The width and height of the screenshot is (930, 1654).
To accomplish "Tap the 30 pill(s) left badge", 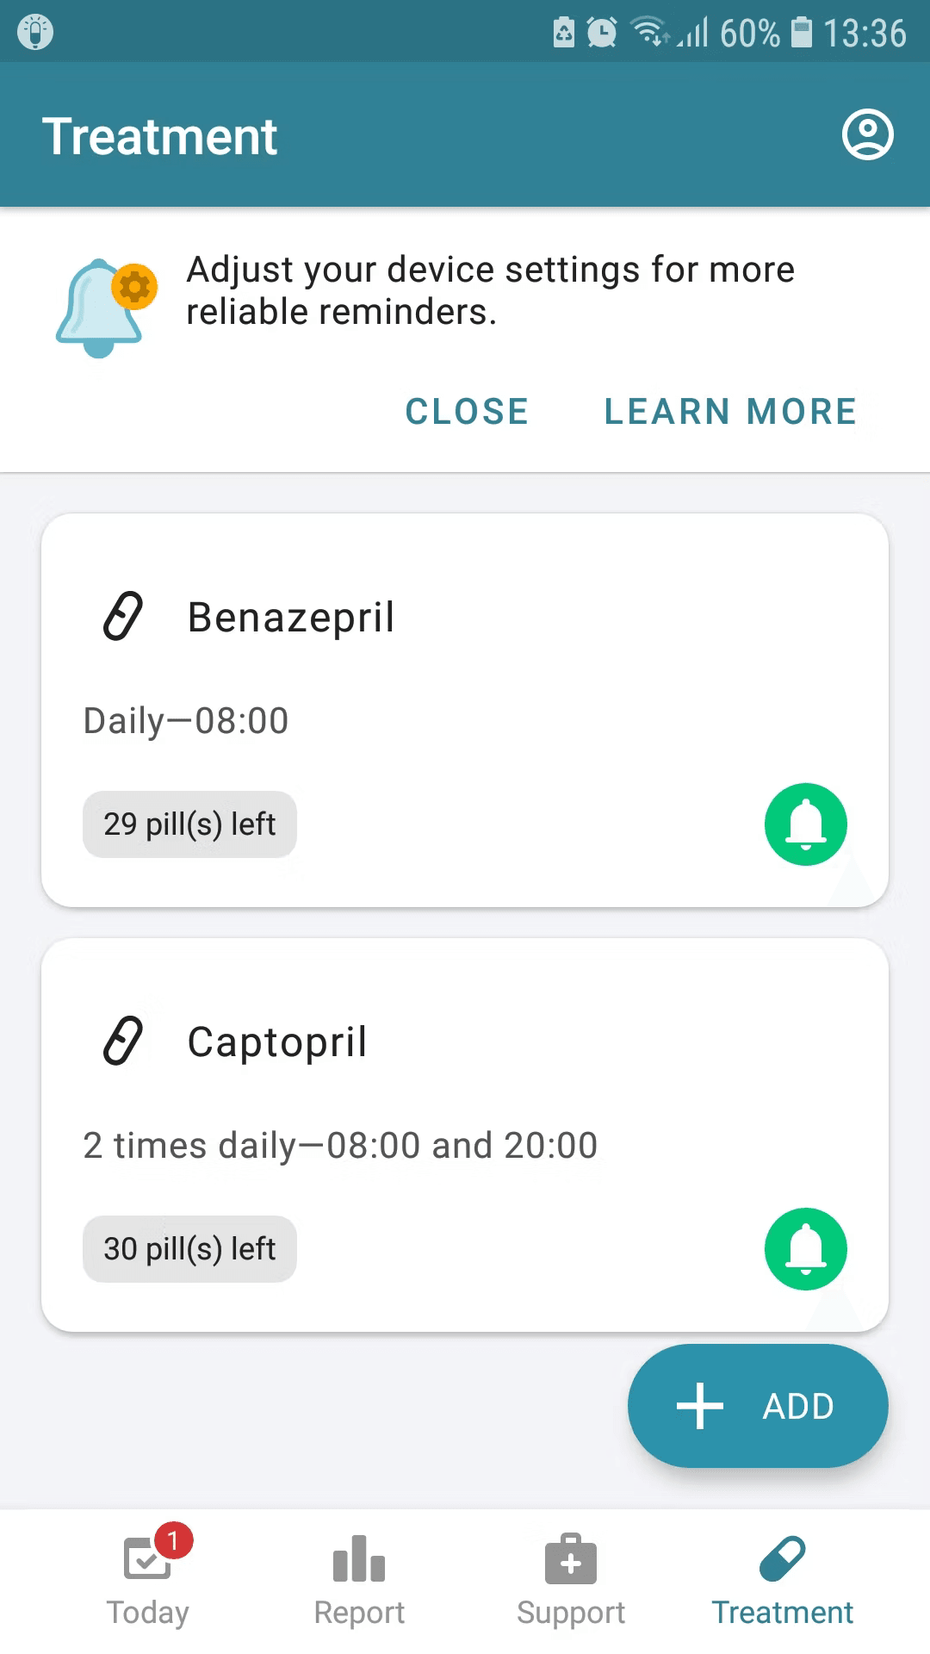I will click(189, 1249).
